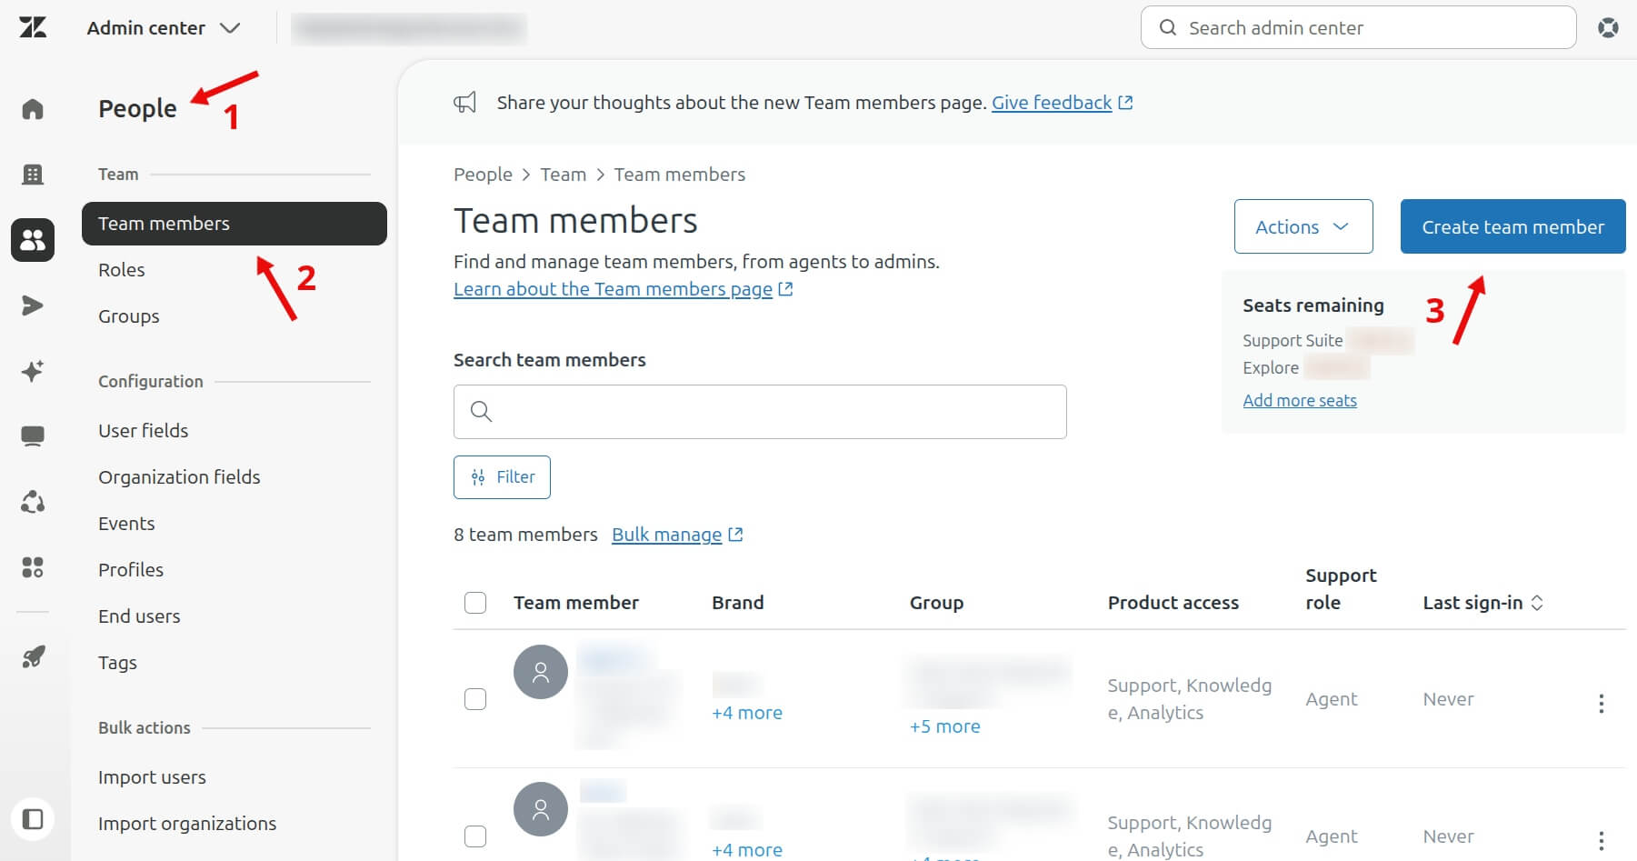The image size is (1637, 861).
Task: Check the second team member row checkbox
Action: (x=475, y=836)
